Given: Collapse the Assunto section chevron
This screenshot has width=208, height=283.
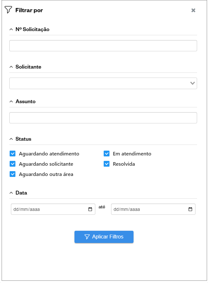Looking at the screenshot, I should (x=11, y=102).
